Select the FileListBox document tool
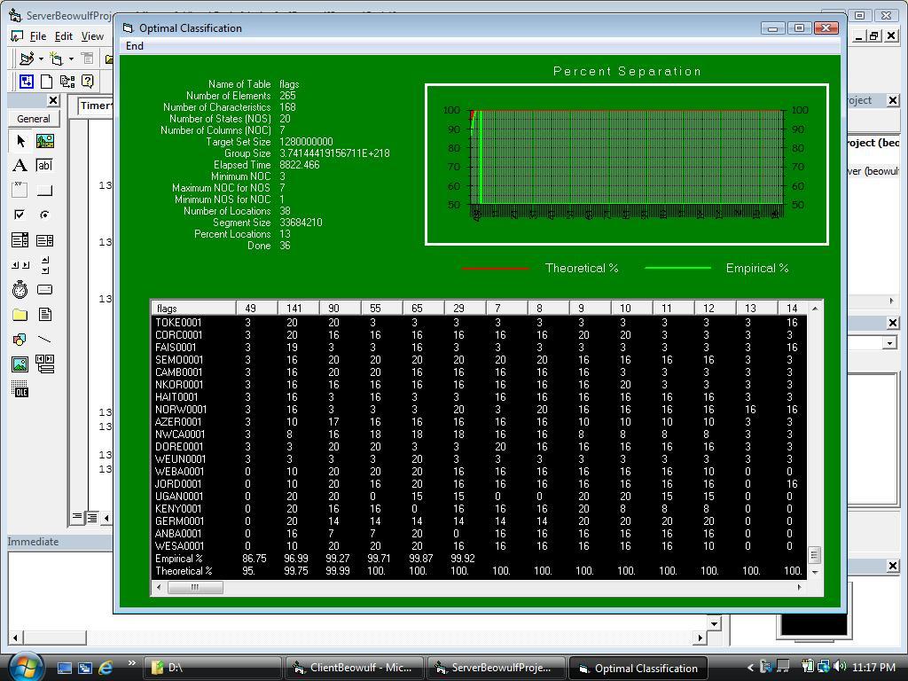Image resolution: width=908 pixels, height=681 pixels. coord(44,315)
